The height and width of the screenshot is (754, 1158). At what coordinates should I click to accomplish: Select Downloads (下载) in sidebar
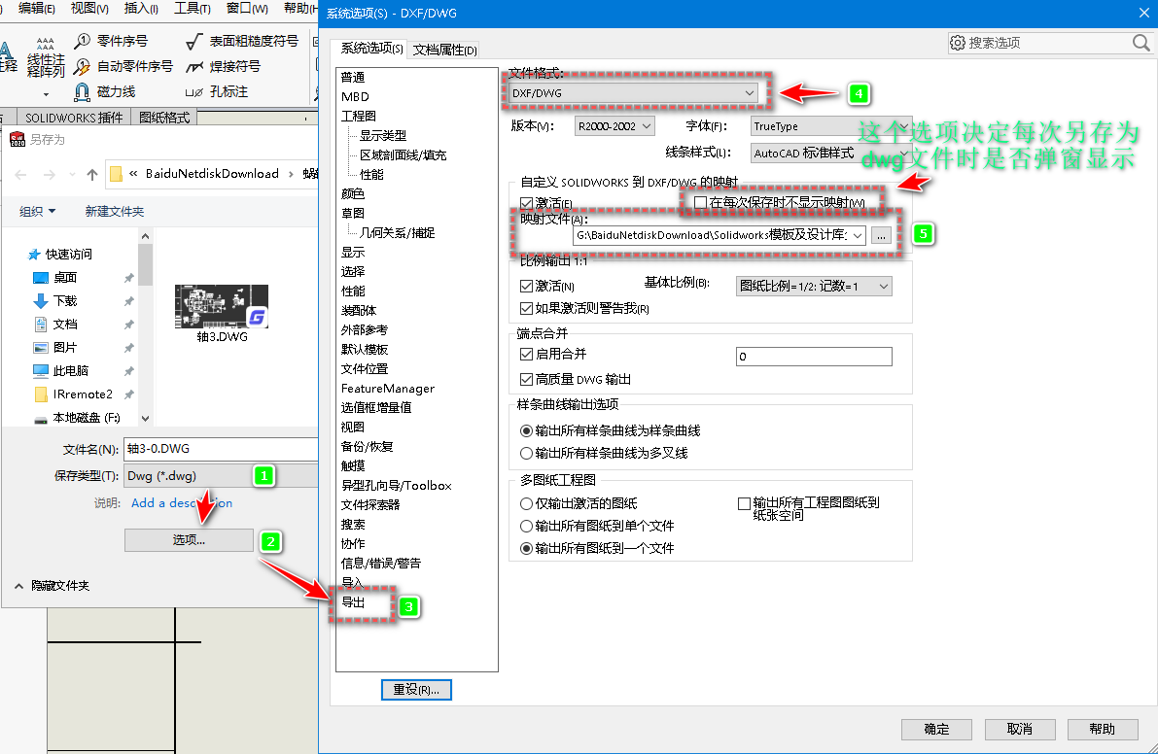pos(65,300)
